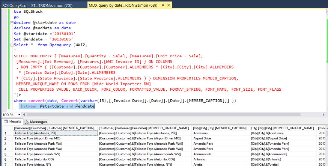This screenshot has height=166, width=328.
Task: Open the Messages tab
Action: pyautogui.click(x=38, y=122)
